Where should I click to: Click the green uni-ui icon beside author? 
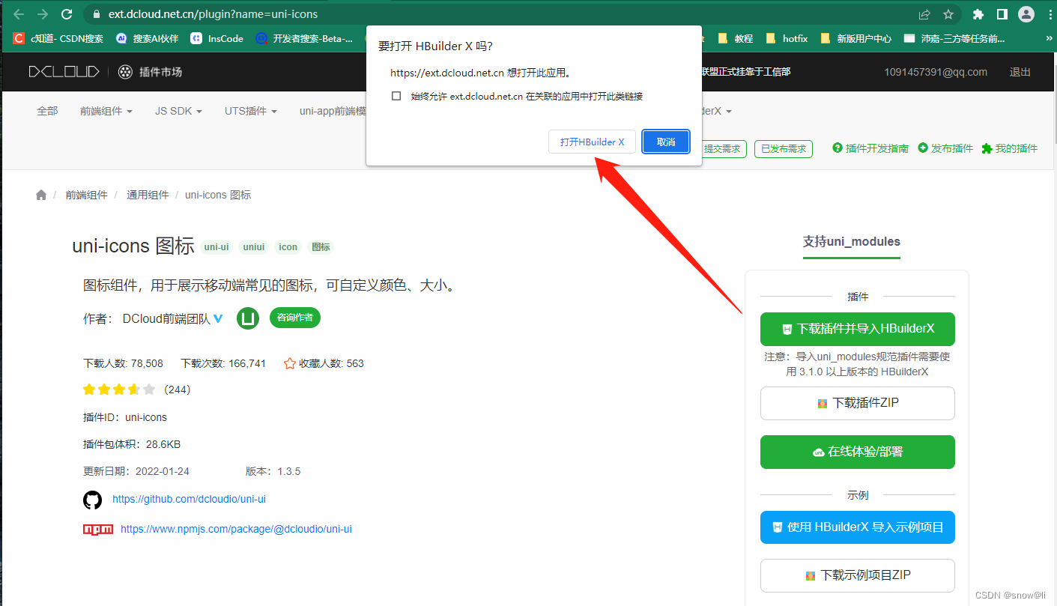[247, 318]
